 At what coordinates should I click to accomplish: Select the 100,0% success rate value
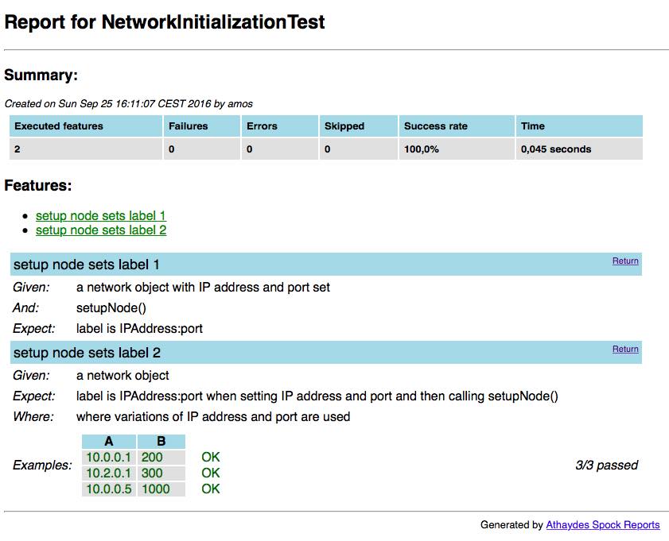(422, 149)
